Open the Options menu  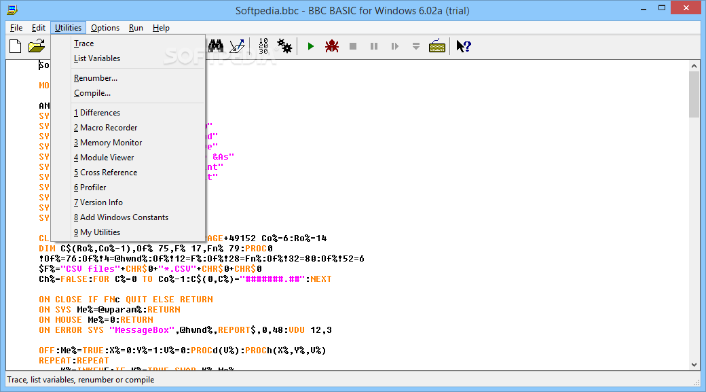(x=105, y=28)
